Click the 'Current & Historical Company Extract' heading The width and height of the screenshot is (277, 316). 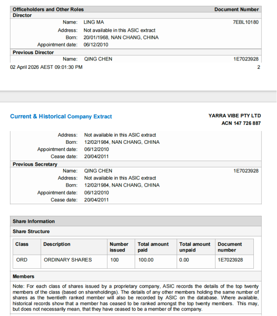pos(61,117)
